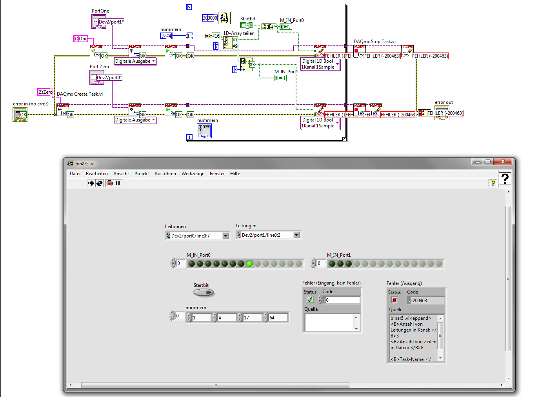Click the Code field in Fehler (Eingang)

click(x=342, y=300)
